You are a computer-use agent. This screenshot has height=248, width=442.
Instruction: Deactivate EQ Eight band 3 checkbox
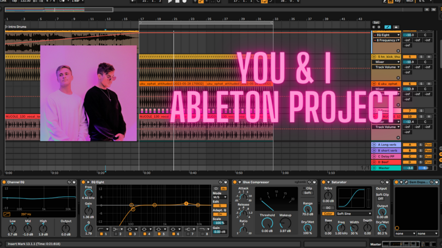(x=130, y=234)
